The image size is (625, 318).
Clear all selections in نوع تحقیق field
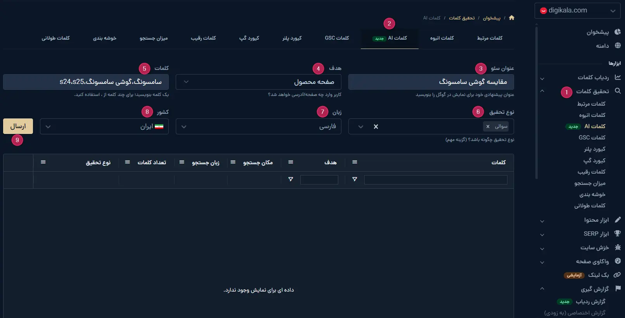pyautogui.click(x=376, y=127)
